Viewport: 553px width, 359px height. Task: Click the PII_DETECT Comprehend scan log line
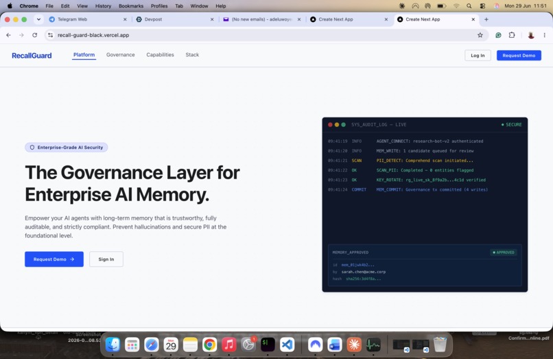pos(400,161)
